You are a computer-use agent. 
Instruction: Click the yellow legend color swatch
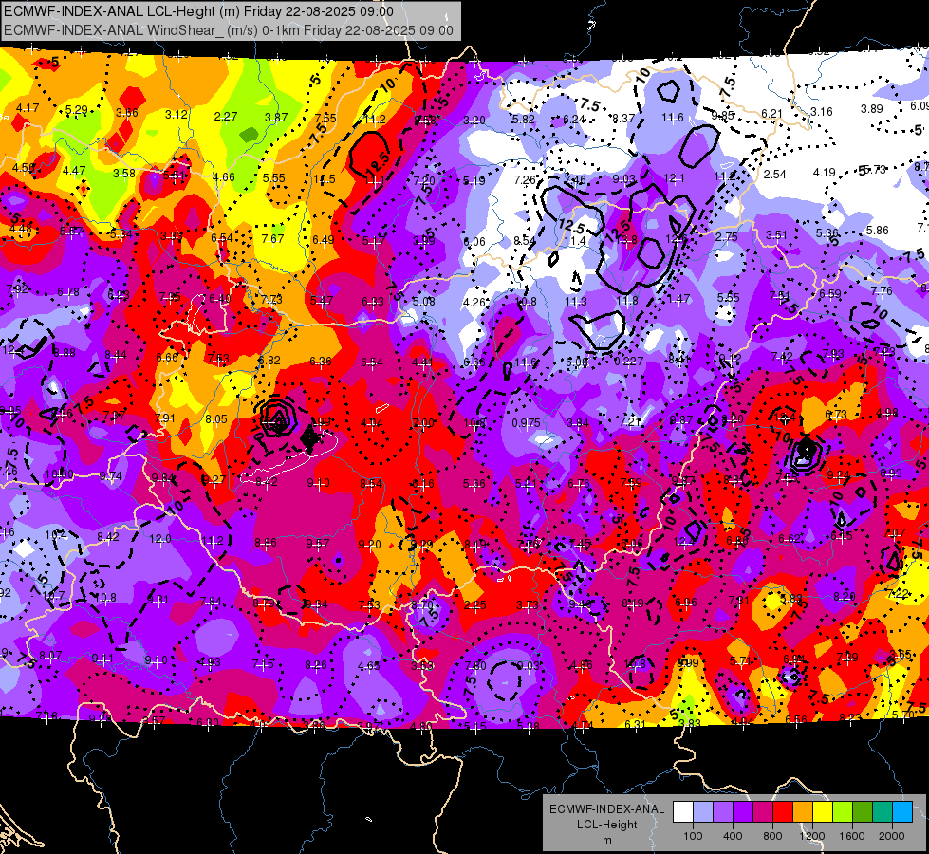click(823, 811)
